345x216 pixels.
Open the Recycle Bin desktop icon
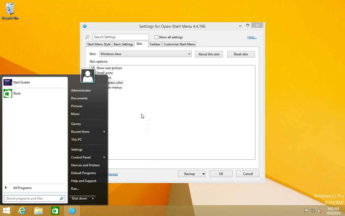coord(10,11)
